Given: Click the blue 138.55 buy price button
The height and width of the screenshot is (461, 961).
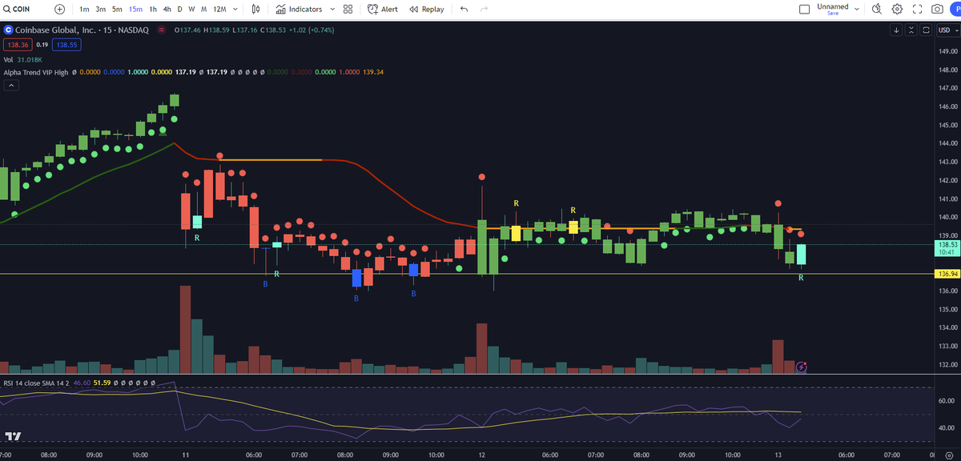Looking at the screenshot, I should (67, 45).
